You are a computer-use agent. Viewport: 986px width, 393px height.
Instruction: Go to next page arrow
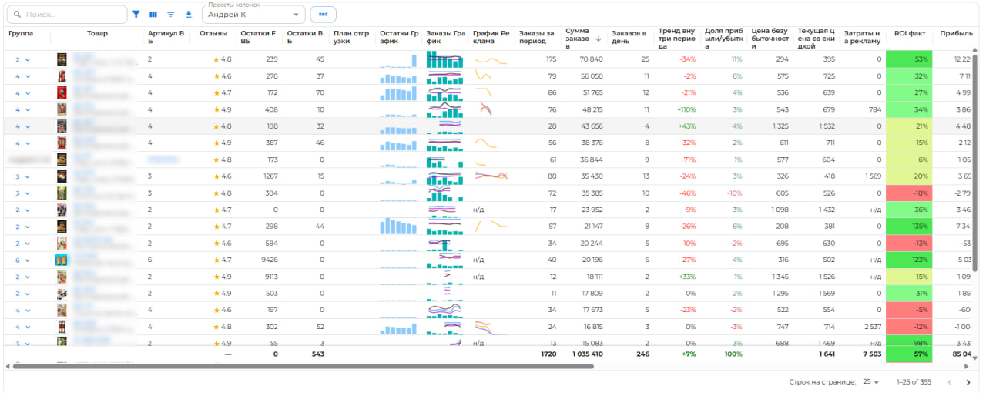pos(968,382)
